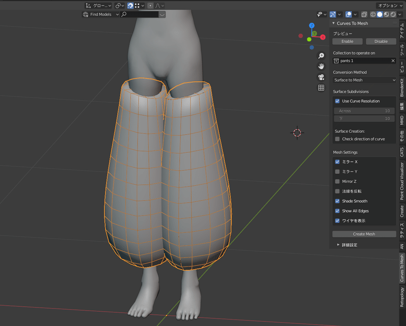Image resolution: width=406 pixels, height=326 pixels.
Task: Activate the hand pan view icon
Action: (x=321, y=67)
